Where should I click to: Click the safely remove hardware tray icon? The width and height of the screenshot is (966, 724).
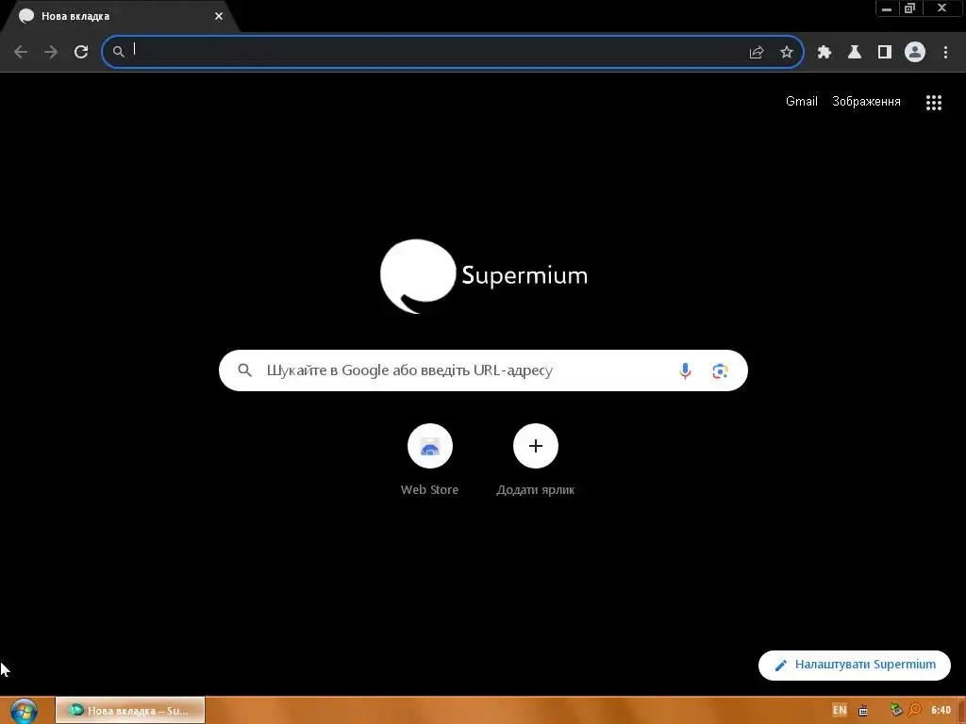pyautogui.click(x=896, y=711)
